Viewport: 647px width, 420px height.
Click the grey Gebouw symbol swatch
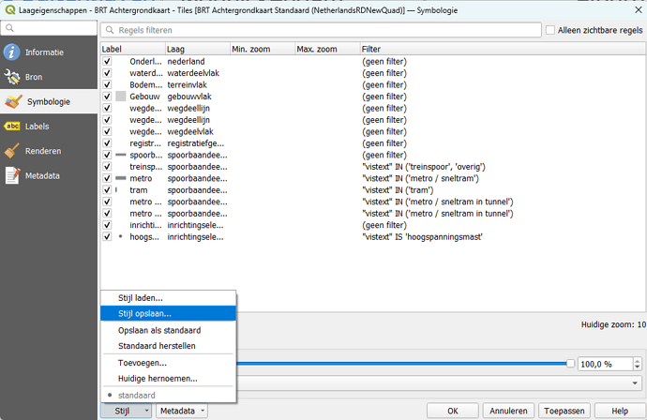pos(120,97)
